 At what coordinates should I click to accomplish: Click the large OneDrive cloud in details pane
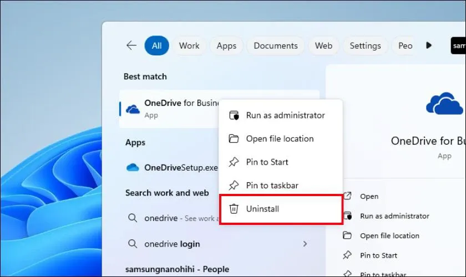click(444, 103)
